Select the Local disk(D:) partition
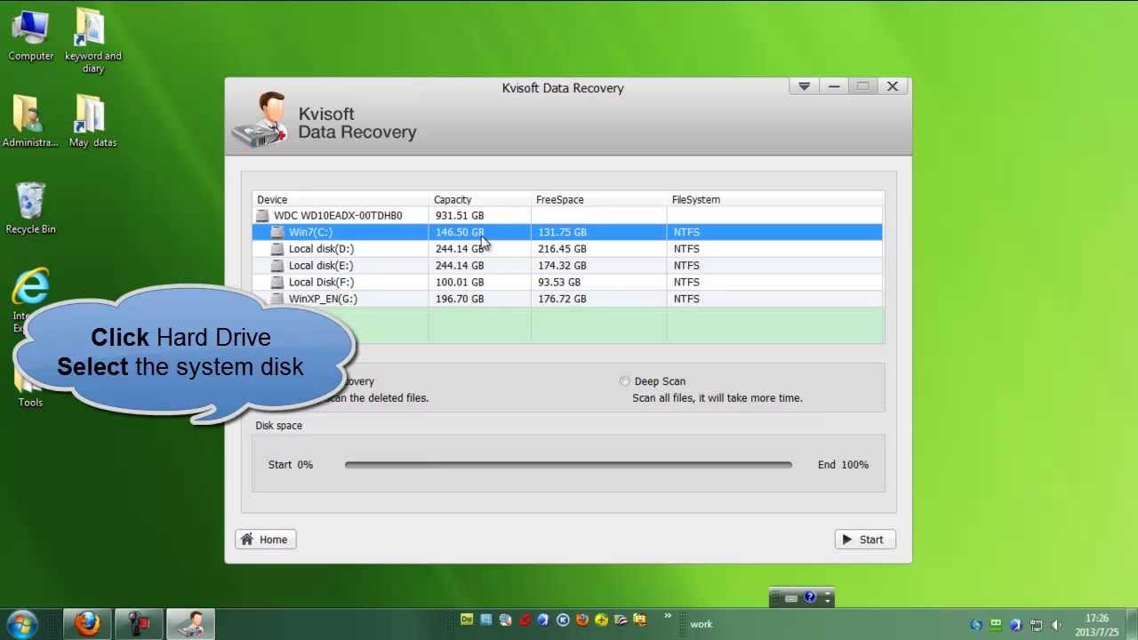 pyautogui.click(x=567, y=249)
